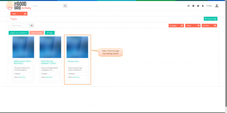This screenshot has height=113, width=227.
Task: Open the messages envelope icon
Action: click(198, 6)
